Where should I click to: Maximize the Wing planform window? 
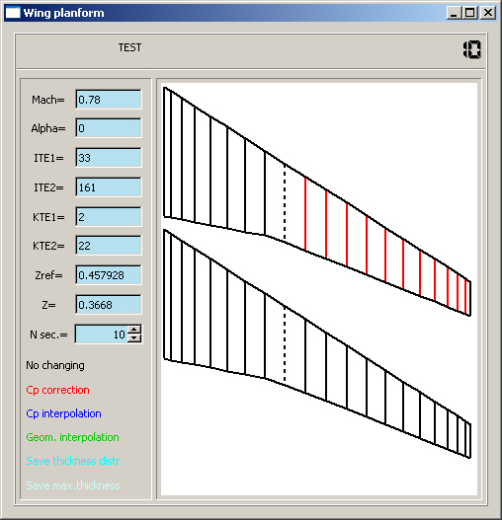(470, 13)
